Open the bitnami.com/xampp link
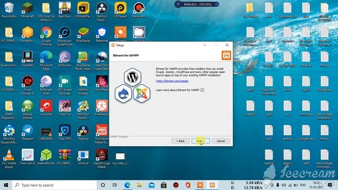Viewport: 338px width, 190px height. [172, 81]
